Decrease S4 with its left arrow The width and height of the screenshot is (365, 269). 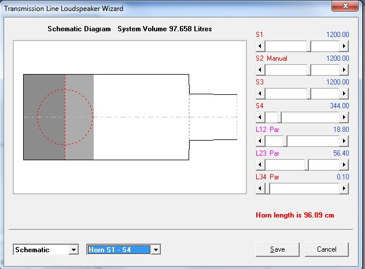point(260,117)
